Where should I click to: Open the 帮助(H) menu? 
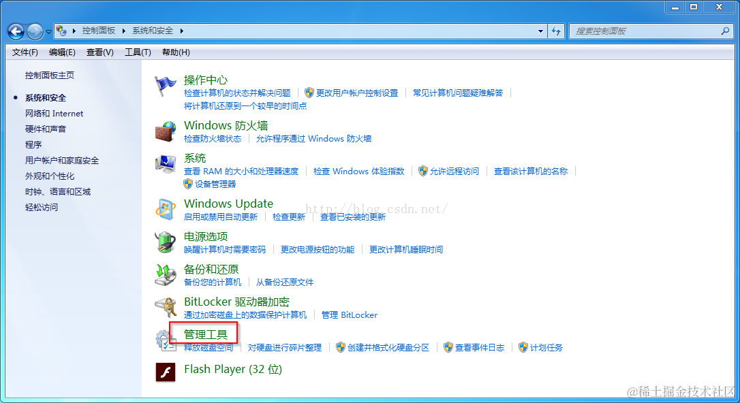coord(176,52)
